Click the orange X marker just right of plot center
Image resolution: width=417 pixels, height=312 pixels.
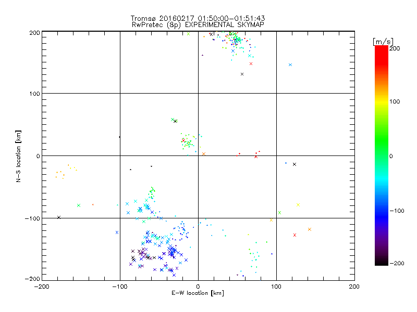[x=204, y=154]
